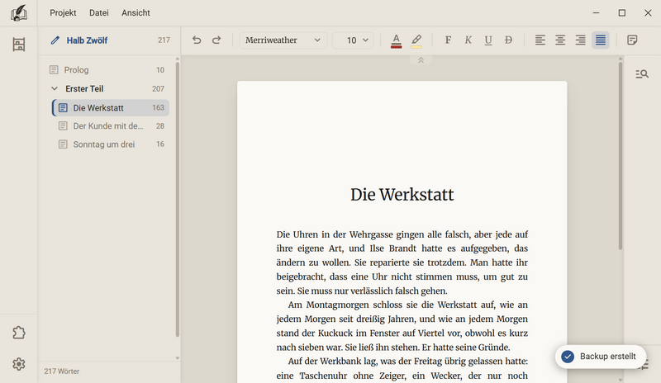
Task: Click the word count 28
Action: click(160, 126)
